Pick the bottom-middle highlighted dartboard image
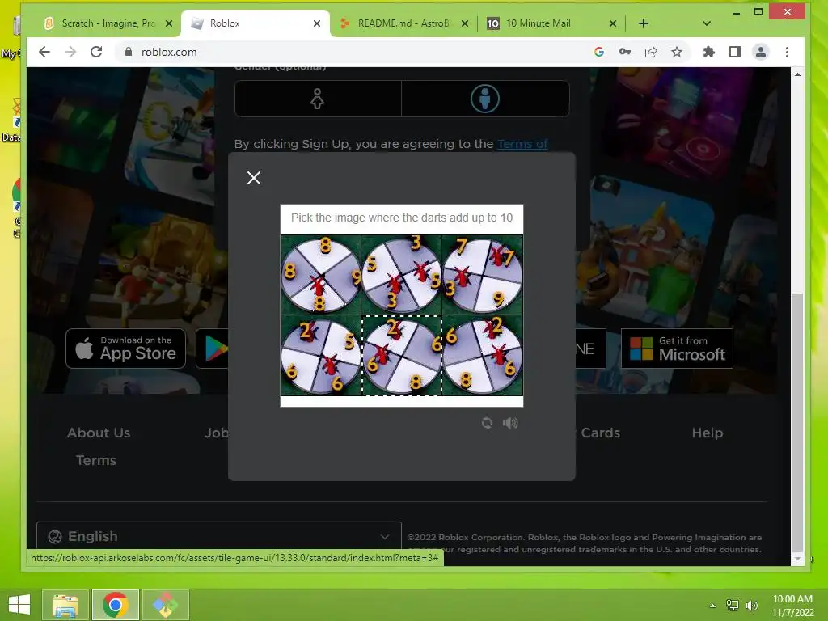This screenshot has width=828, height=621. (x=401, y=356)
